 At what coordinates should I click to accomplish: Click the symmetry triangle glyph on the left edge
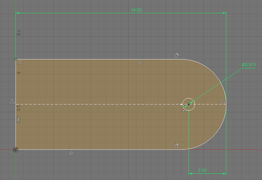click(12, 102)
